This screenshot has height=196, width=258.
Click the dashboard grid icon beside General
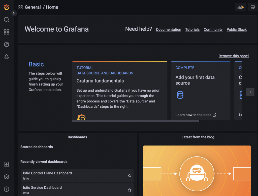coord(20,7)
